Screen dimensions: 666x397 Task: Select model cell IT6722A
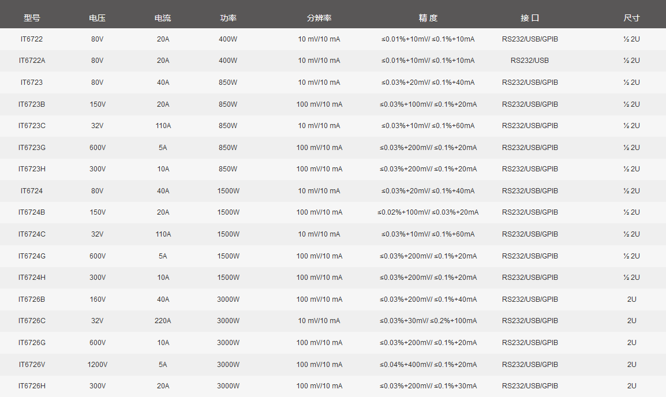(x=32, y=61)
